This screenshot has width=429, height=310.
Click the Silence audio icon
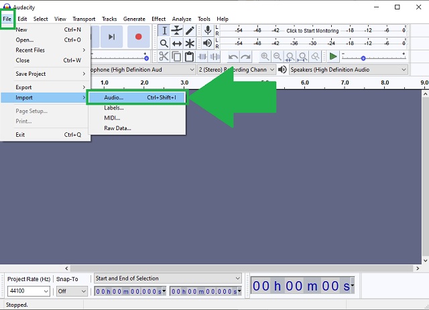pos(214,56)
